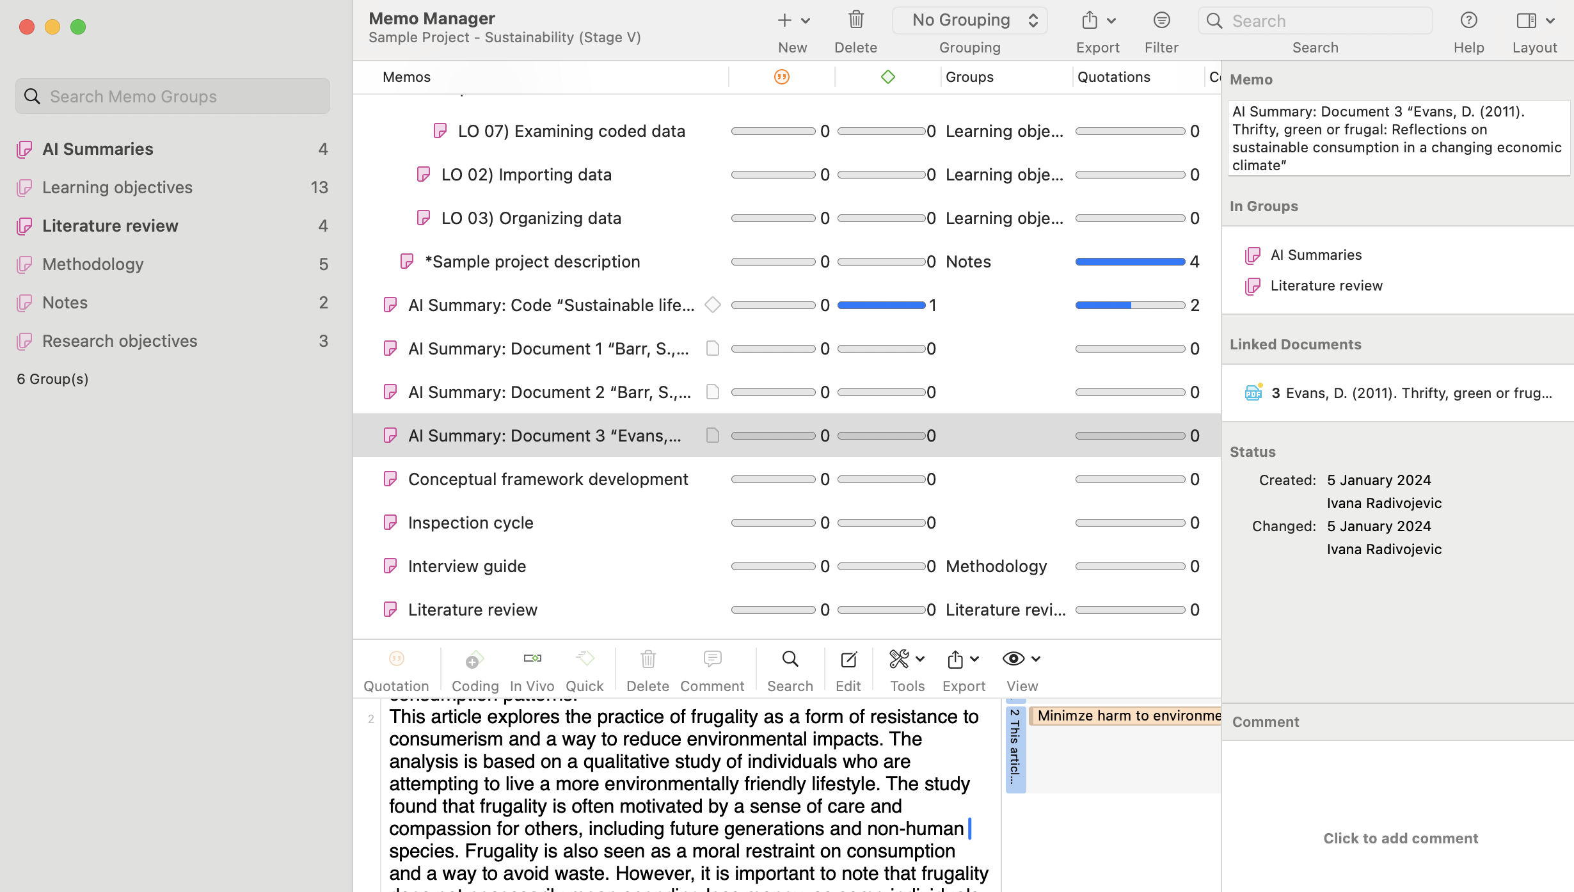Click quotations bar of Sample project description
Viewport: 1574px width, 892px height.
point(1130,262)
